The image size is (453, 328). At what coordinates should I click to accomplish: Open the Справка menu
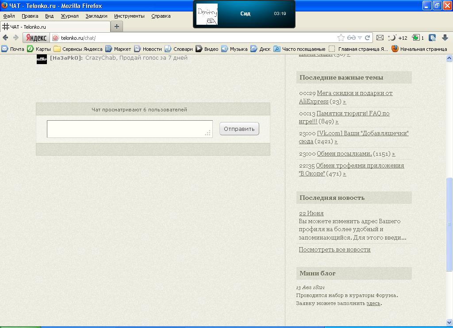(161, 16)
